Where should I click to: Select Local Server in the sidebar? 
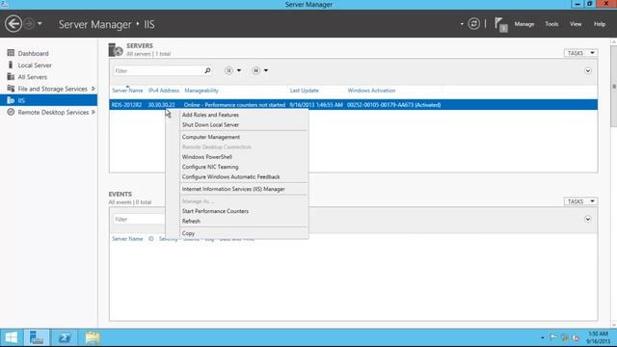[35, 66]
